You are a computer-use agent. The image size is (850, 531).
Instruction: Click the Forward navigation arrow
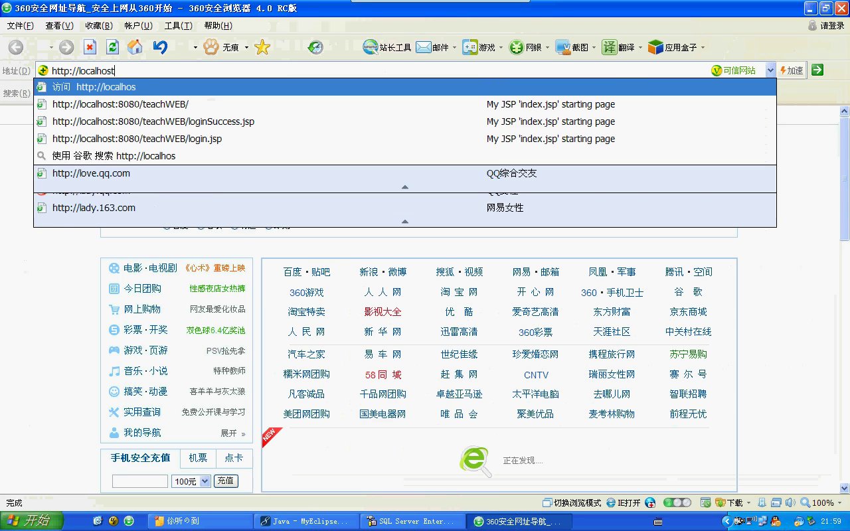click(66, 47)
